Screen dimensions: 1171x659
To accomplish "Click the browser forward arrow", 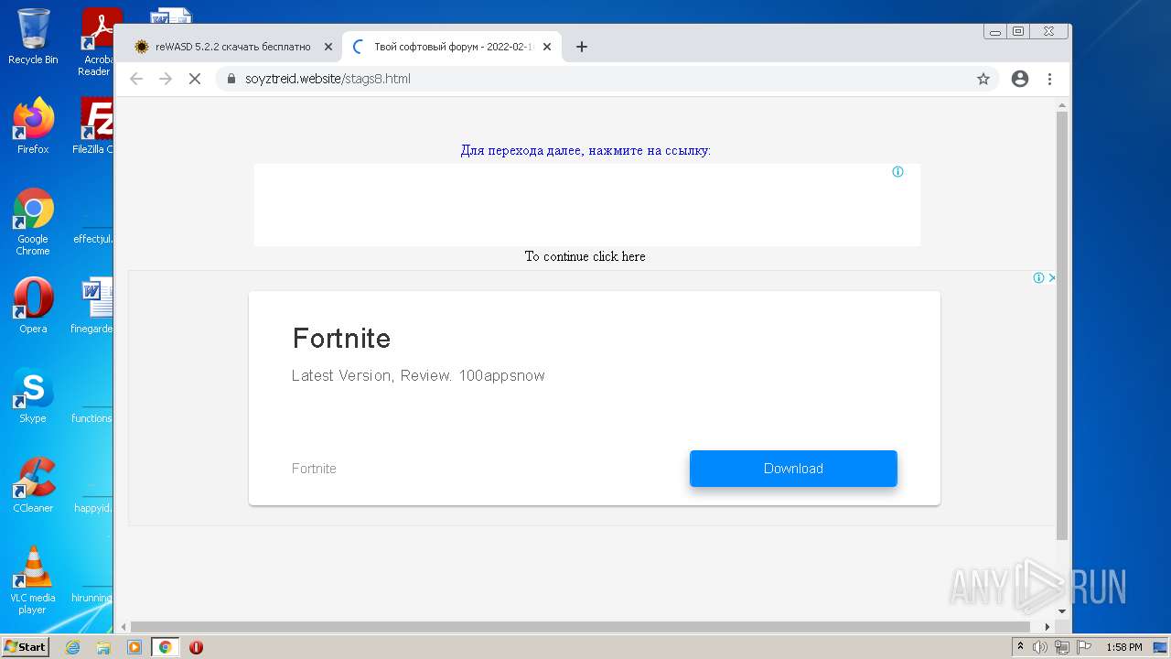I will (166, 79).
